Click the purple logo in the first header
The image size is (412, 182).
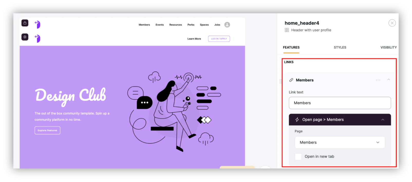[x=38, y=25]
